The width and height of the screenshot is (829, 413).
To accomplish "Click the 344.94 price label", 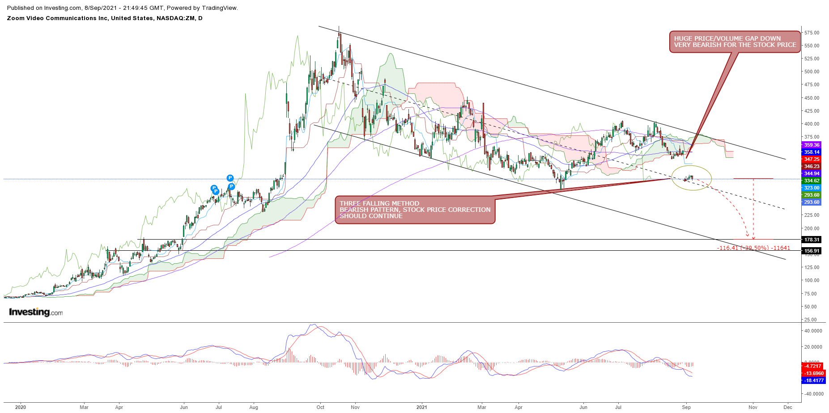I will pos(812,173).
